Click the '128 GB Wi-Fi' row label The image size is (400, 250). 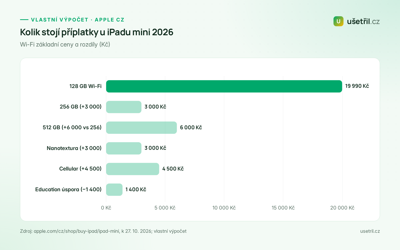click(x=85, y=86)
